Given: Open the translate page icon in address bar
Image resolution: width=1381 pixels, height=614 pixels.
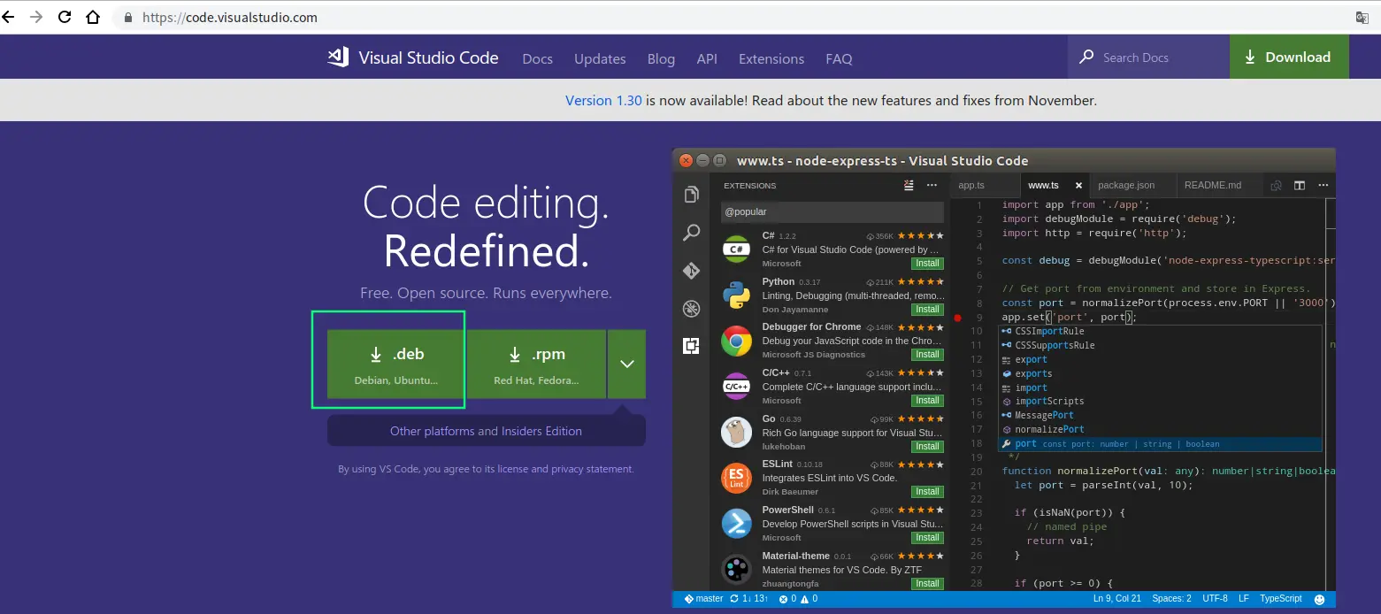Looking at the screenshot, I should coord(1363,18).
